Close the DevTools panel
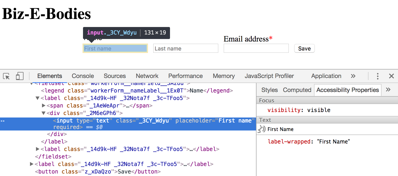The height and width of the screenshot is (176, 398). pyautogui.click(x=391, y=76)
